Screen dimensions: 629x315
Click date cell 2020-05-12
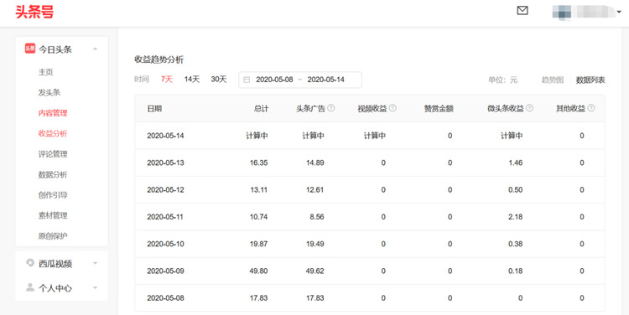click(x=165, y=190)
